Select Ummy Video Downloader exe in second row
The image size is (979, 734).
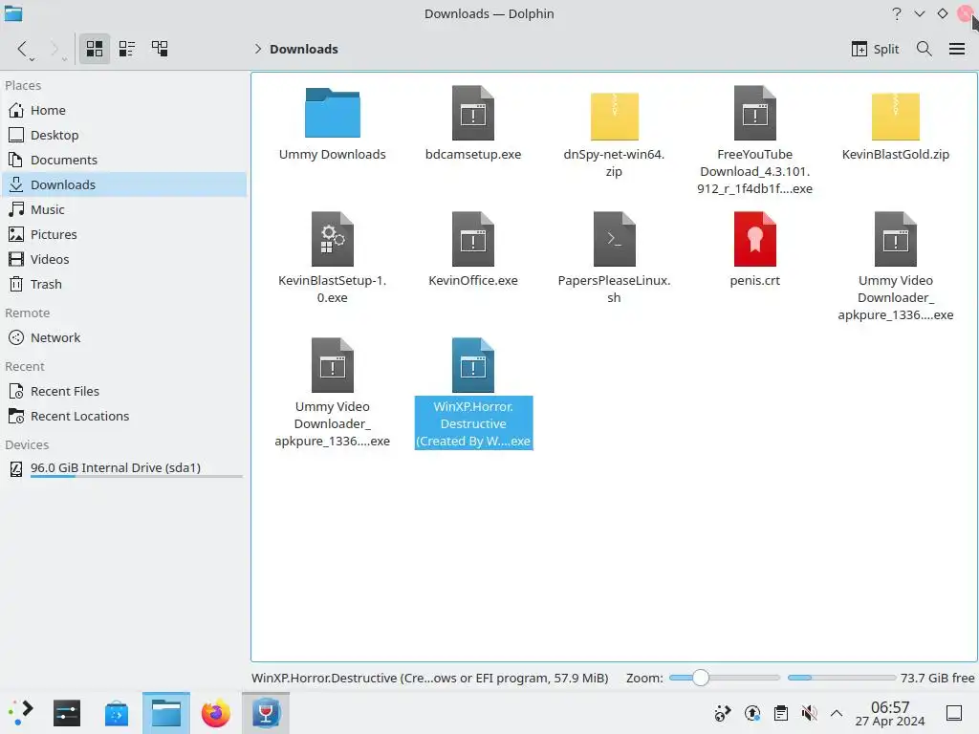click(x=895, y=239)
